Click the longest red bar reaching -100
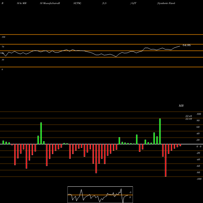Screen dimensions: 203x203 tap(166, 160)
